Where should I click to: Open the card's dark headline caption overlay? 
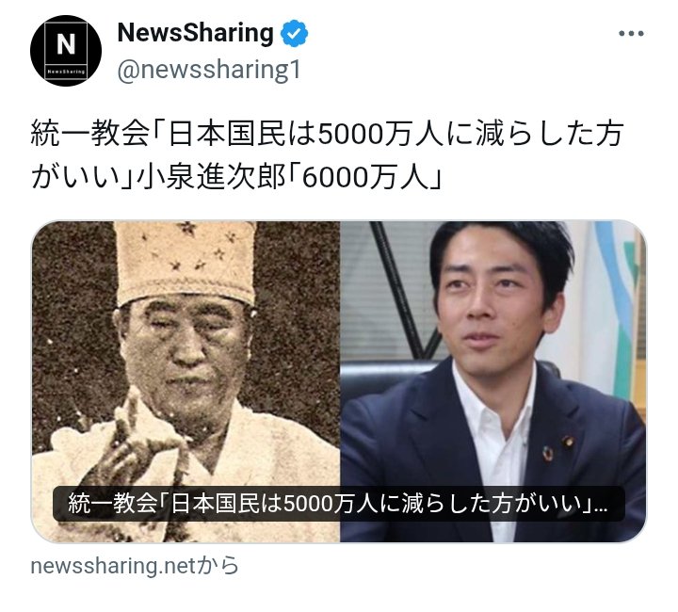(339, 504)
